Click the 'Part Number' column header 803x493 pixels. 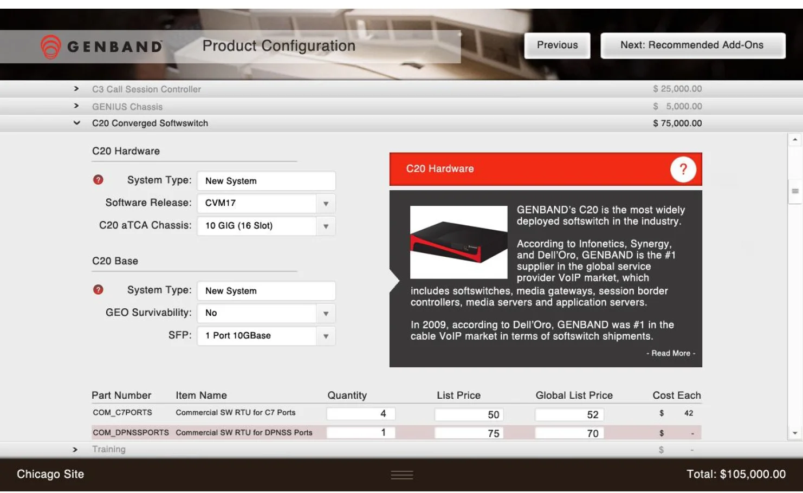(121, 395)
